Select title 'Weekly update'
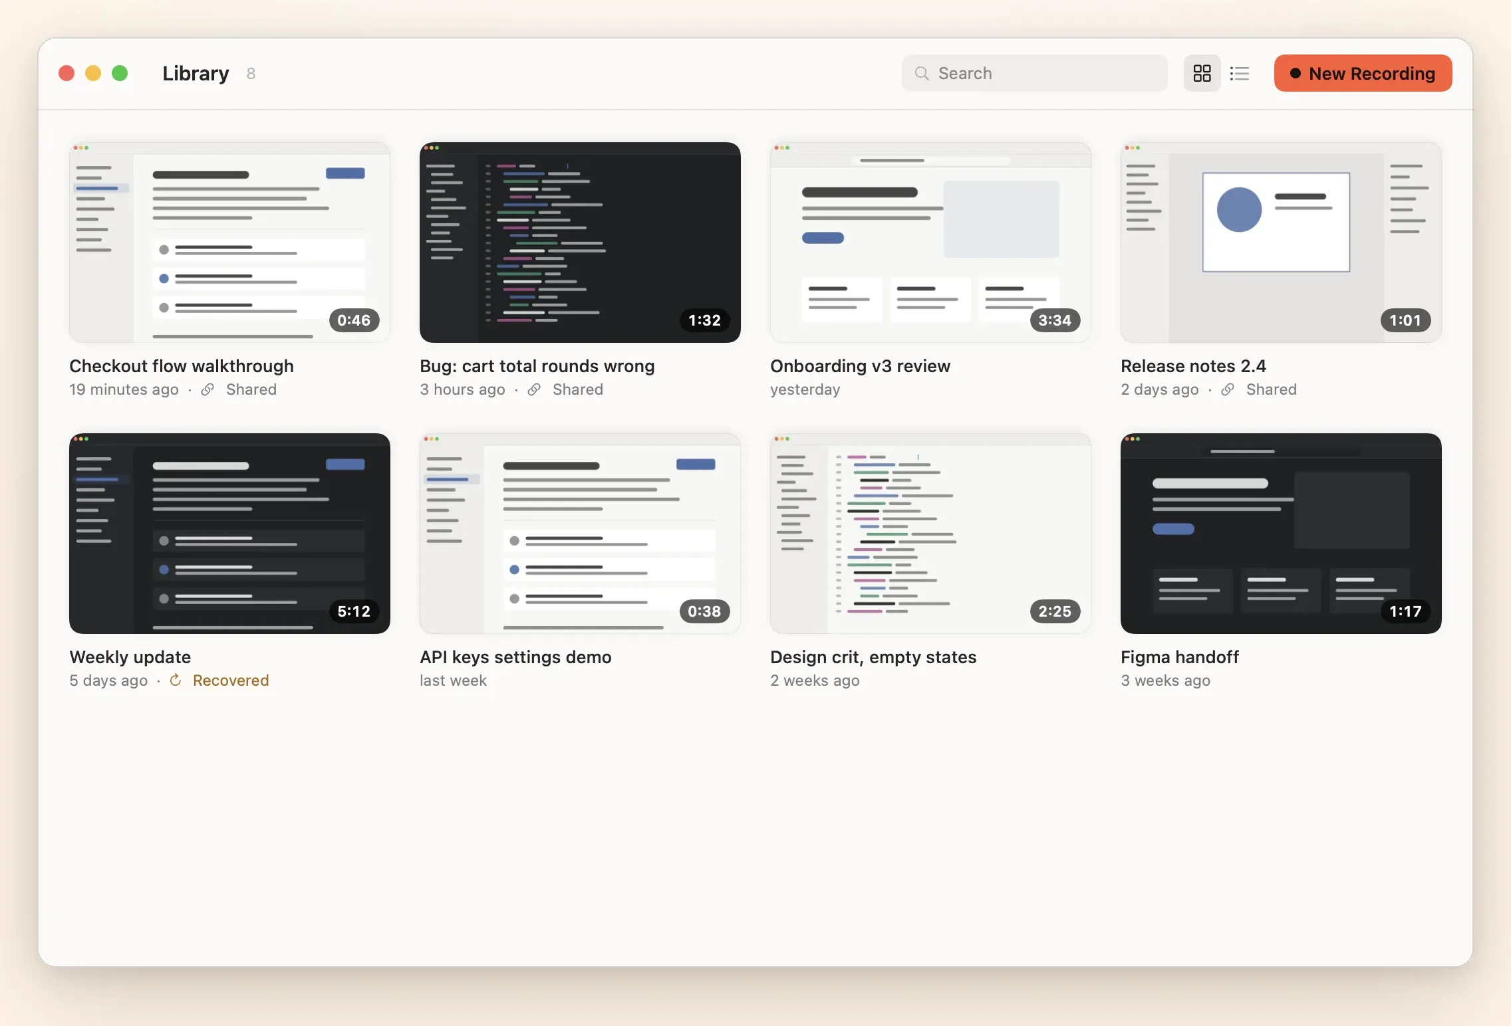Viewport: 1511px width, 1026px height. point(130,657)
